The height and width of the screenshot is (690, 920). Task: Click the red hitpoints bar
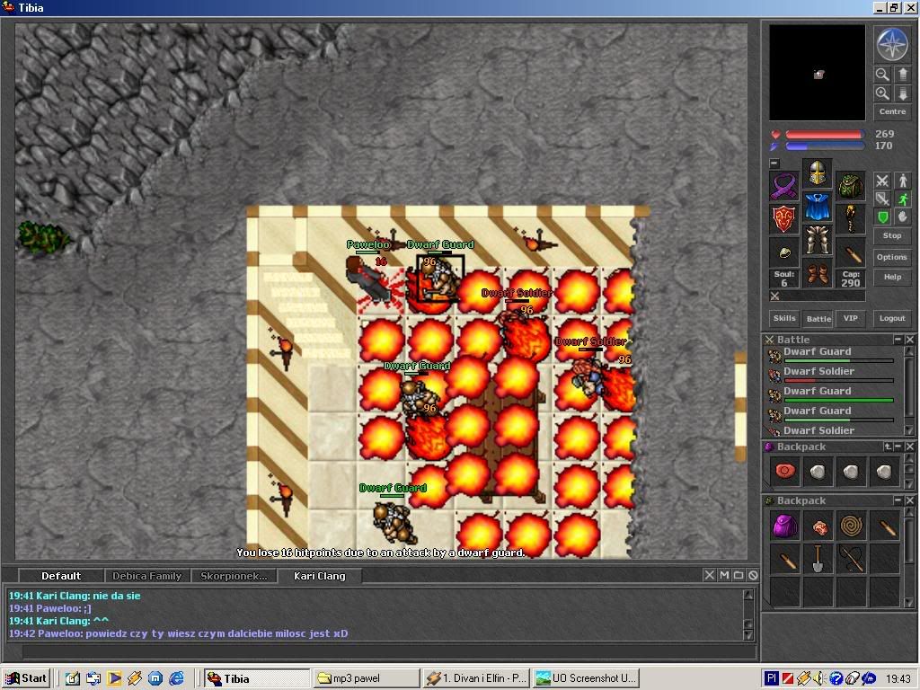pyautogui.click(x=825, y=135)
